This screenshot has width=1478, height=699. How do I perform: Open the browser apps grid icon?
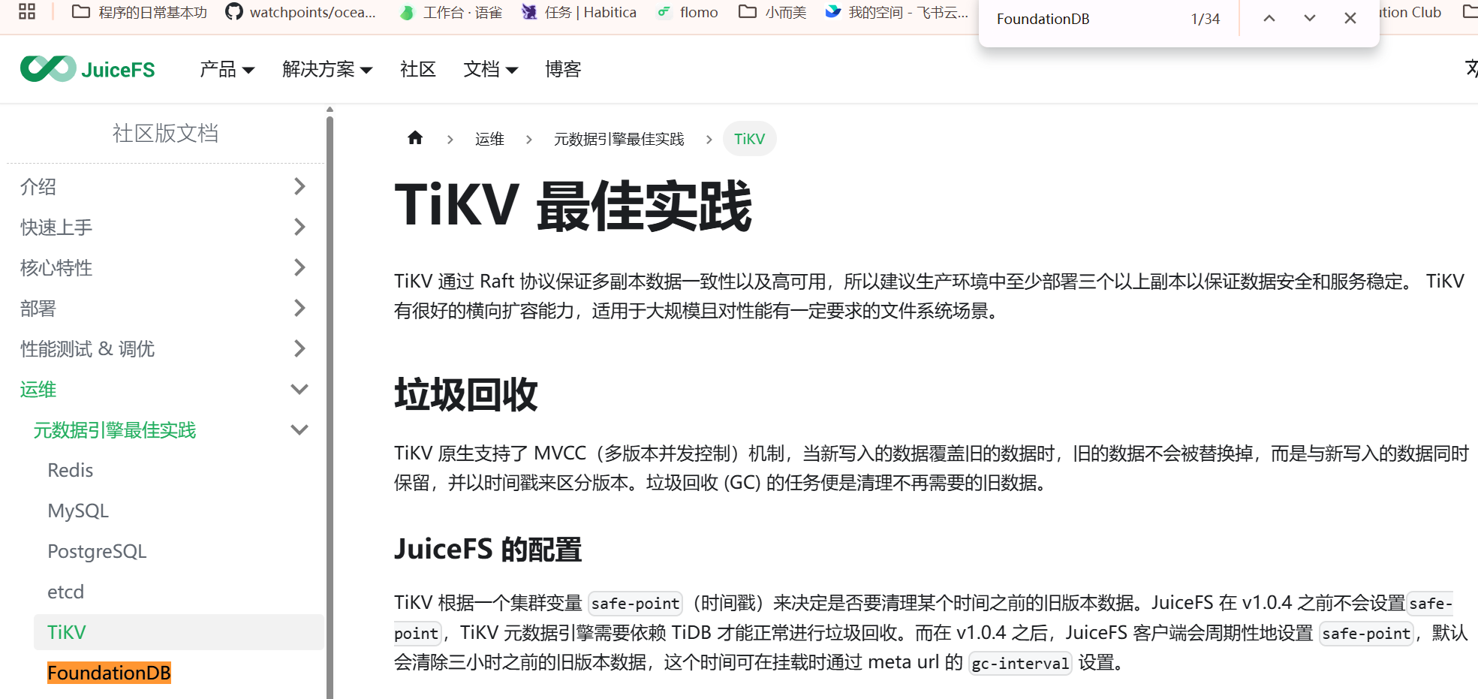click(27, 11)
